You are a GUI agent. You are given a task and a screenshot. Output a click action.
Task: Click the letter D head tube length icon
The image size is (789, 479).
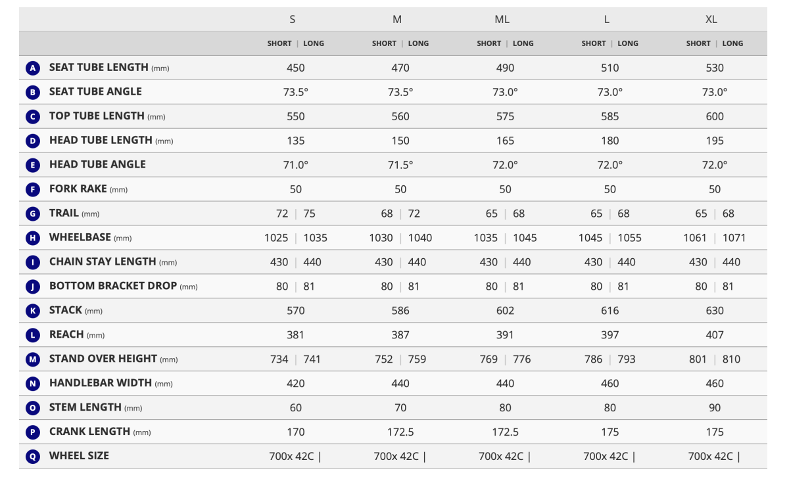(33, 141)
